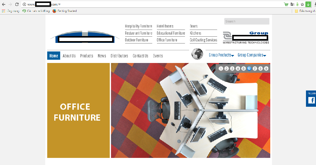The width and height of the screenshot is (316, 165).
Task: Click the green download arrow extension
Action: pos(308,4)
